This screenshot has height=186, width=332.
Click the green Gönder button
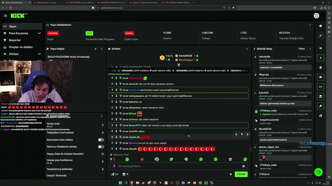coord(241,174)
